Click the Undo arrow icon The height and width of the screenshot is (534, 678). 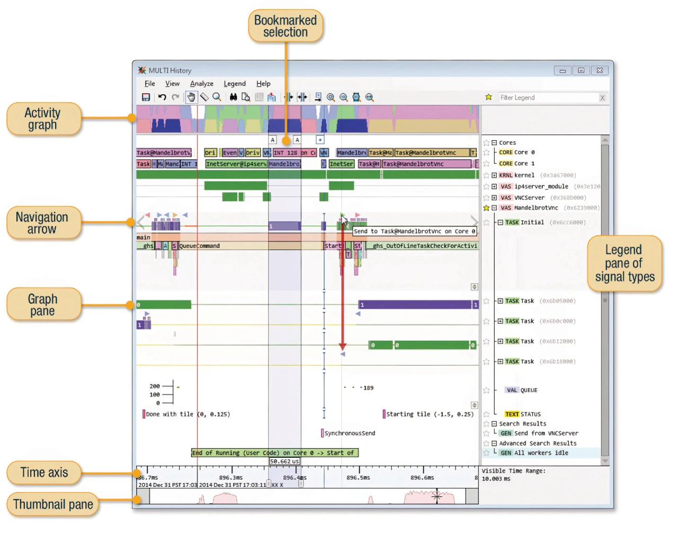[162, 97]
